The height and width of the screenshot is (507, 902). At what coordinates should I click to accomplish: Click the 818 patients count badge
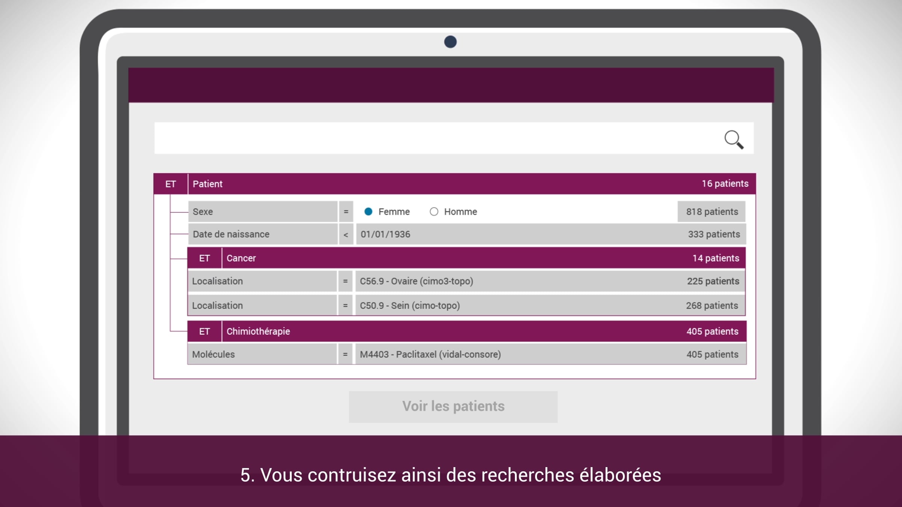click(x=711, y=212)
